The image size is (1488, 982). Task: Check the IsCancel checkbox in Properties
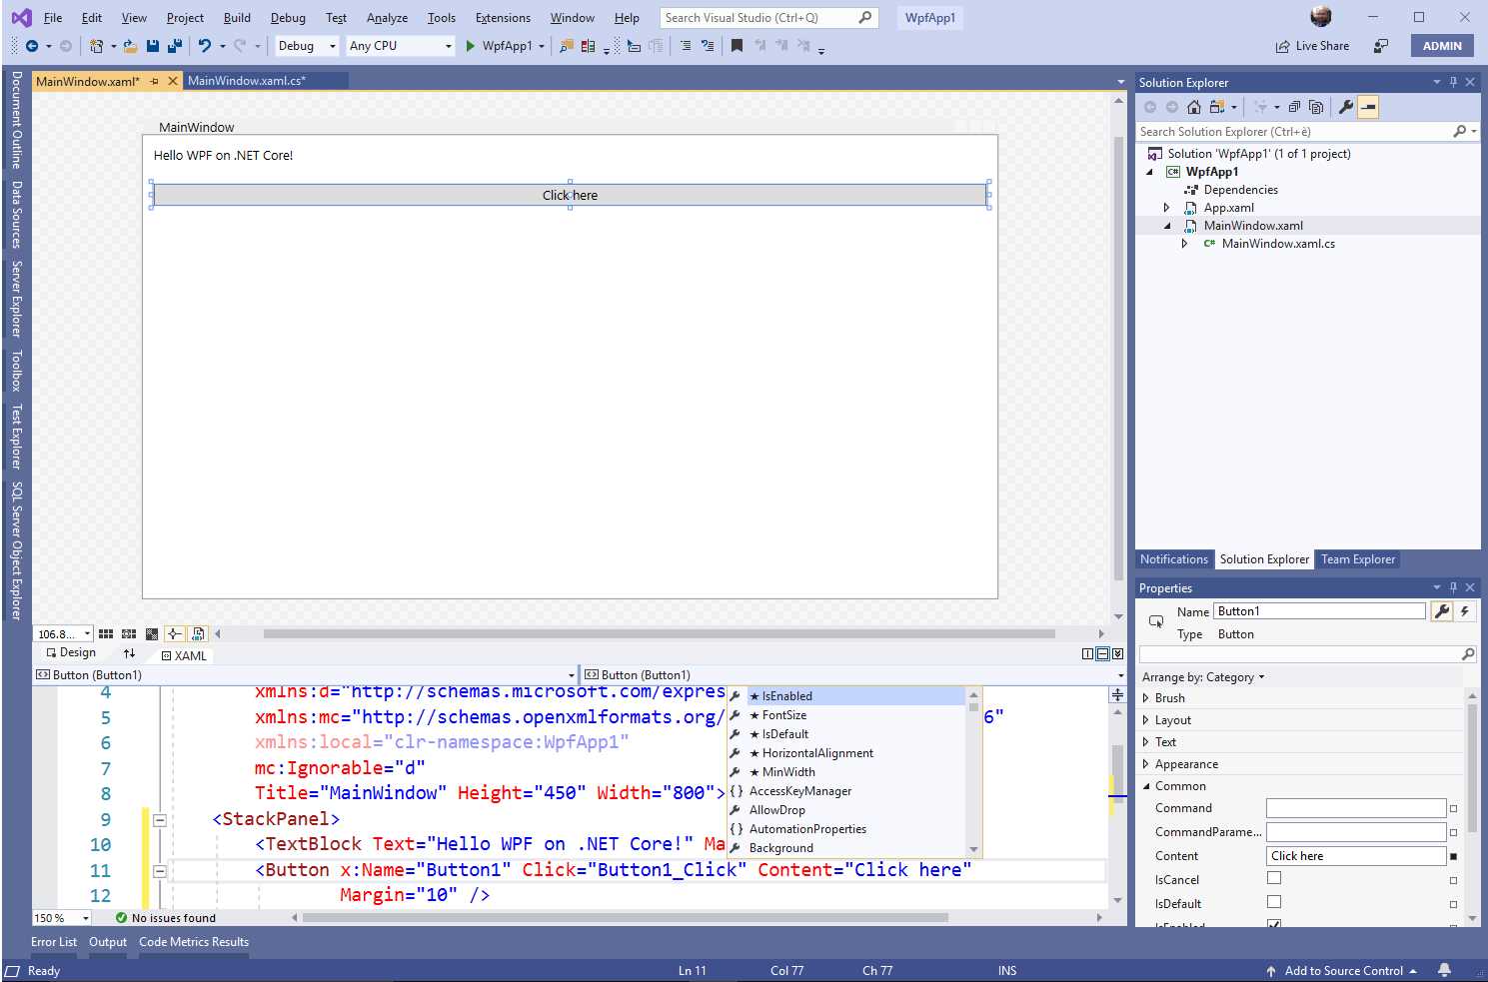(1274, 877)
